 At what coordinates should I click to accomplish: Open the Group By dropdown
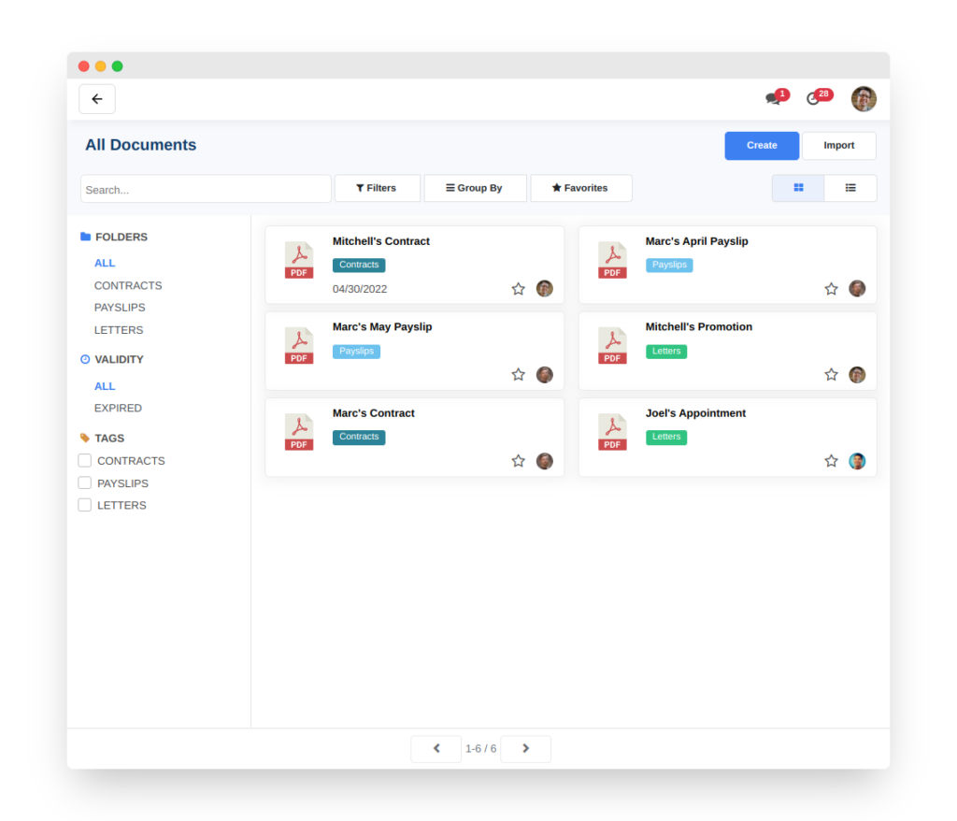click(475, 187)
